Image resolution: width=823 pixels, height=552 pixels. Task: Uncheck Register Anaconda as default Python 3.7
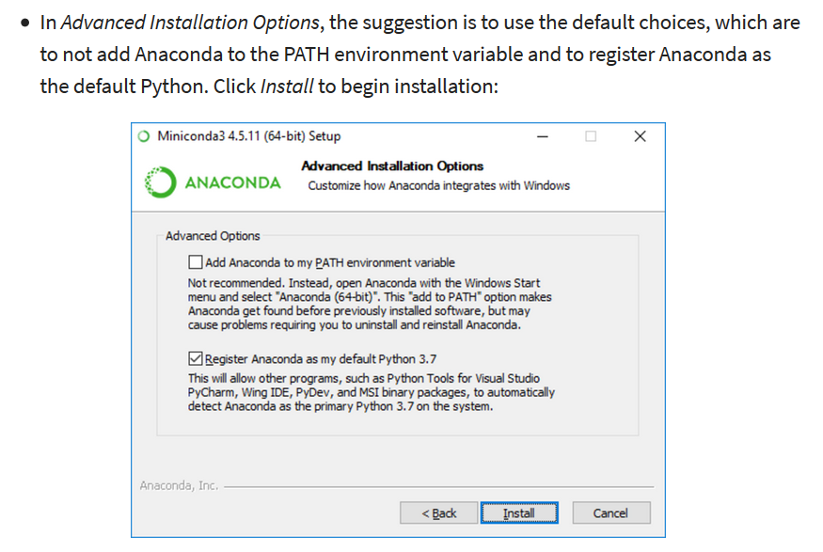tap(196, 358)
